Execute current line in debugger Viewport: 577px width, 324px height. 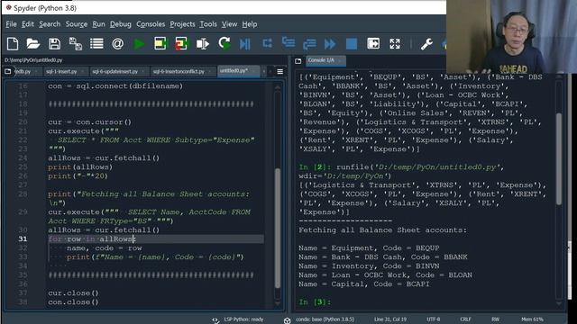pos(267,44)
